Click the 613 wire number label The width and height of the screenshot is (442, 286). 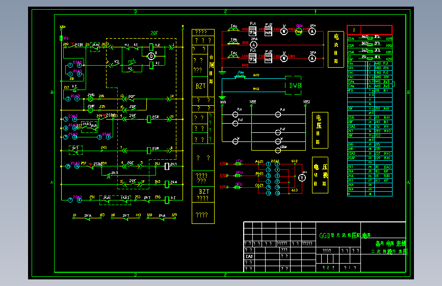click(294, 190)
